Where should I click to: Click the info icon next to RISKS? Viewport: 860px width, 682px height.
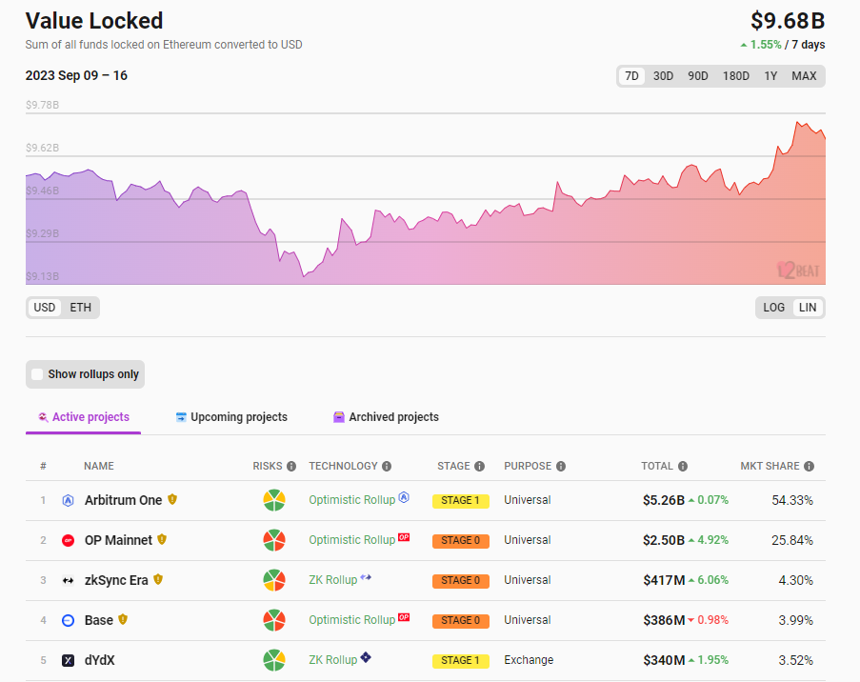[291, 467]
